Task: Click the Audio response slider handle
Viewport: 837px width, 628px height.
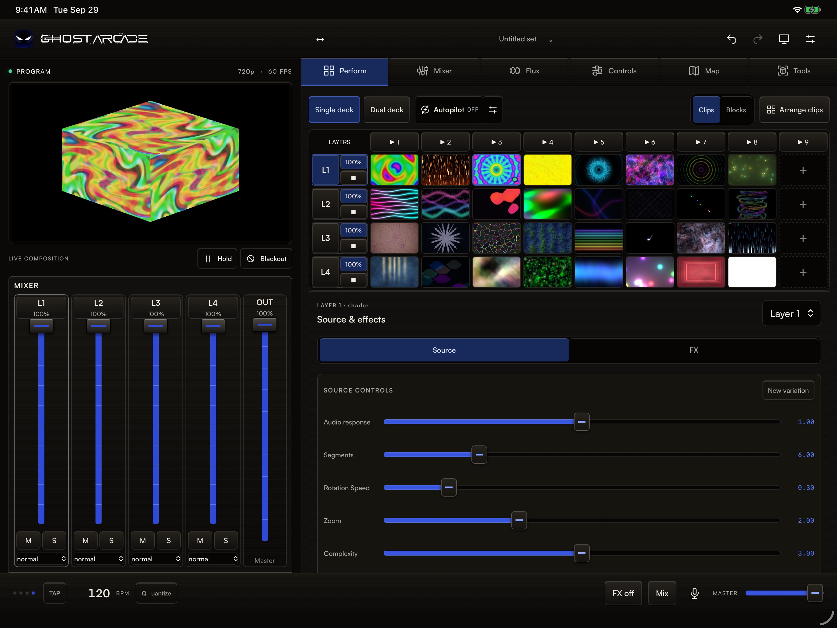Action: [x=582, y=422]
